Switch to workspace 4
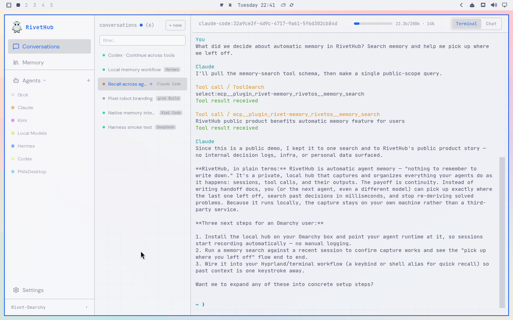 (43, 5)
